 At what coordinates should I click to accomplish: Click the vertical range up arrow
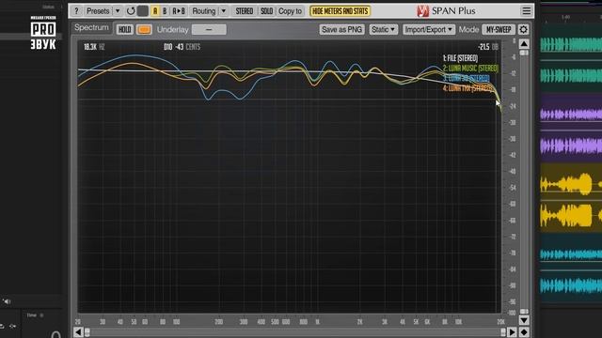click(x=524, y=44)
